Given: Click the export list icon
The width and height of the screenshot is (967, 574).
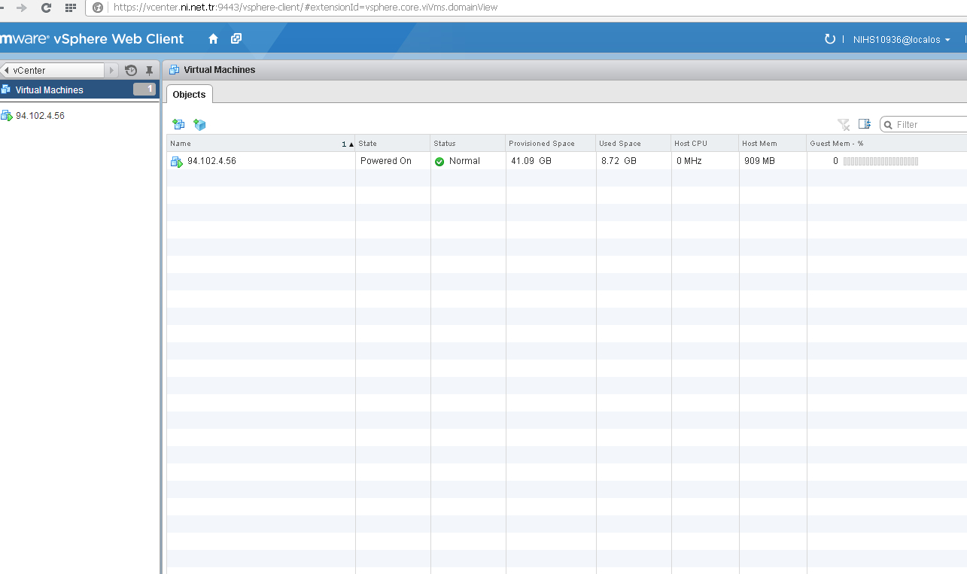Looking at the screenshot, I should (865, 124).
